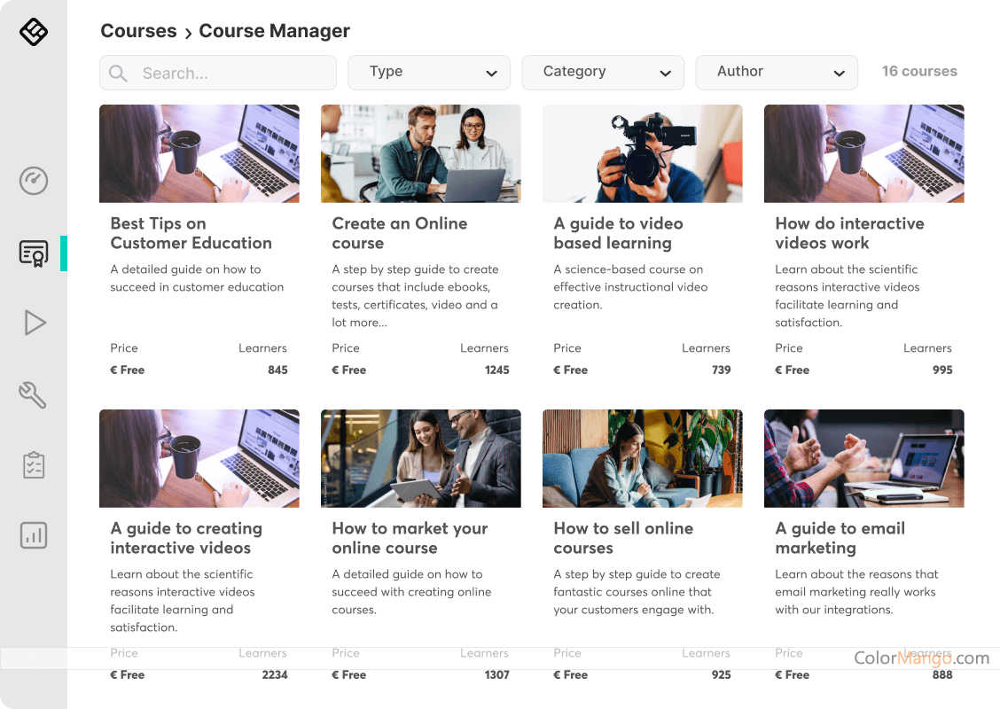Select How to market your online course image

click(x=420, y=458)
